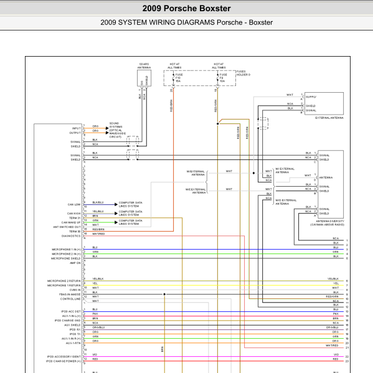Click the OUTPUT orange arrow to Sound Systems
Image resolution: width=373 pixels, height=373 pixels.
[x=107, y=133]
